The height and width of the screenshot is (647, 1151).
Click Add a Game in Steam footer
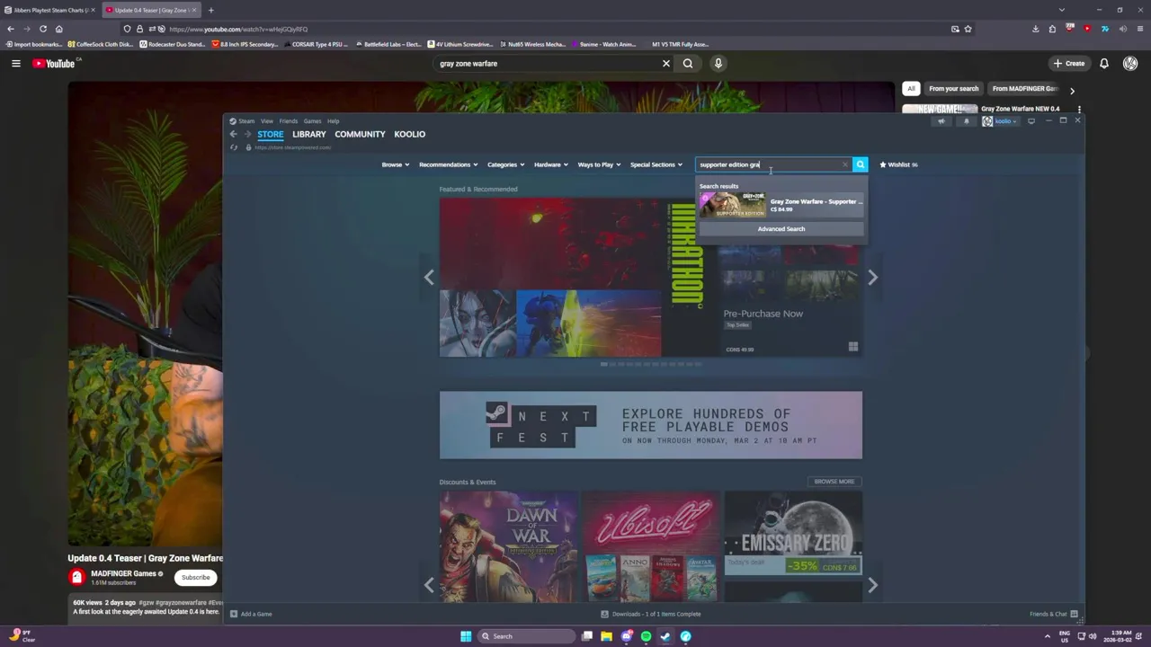[x=251, y=614]
